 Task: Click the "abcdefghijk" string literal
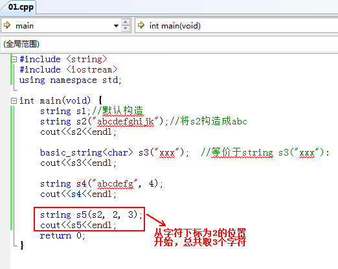(x=126, y=122)
